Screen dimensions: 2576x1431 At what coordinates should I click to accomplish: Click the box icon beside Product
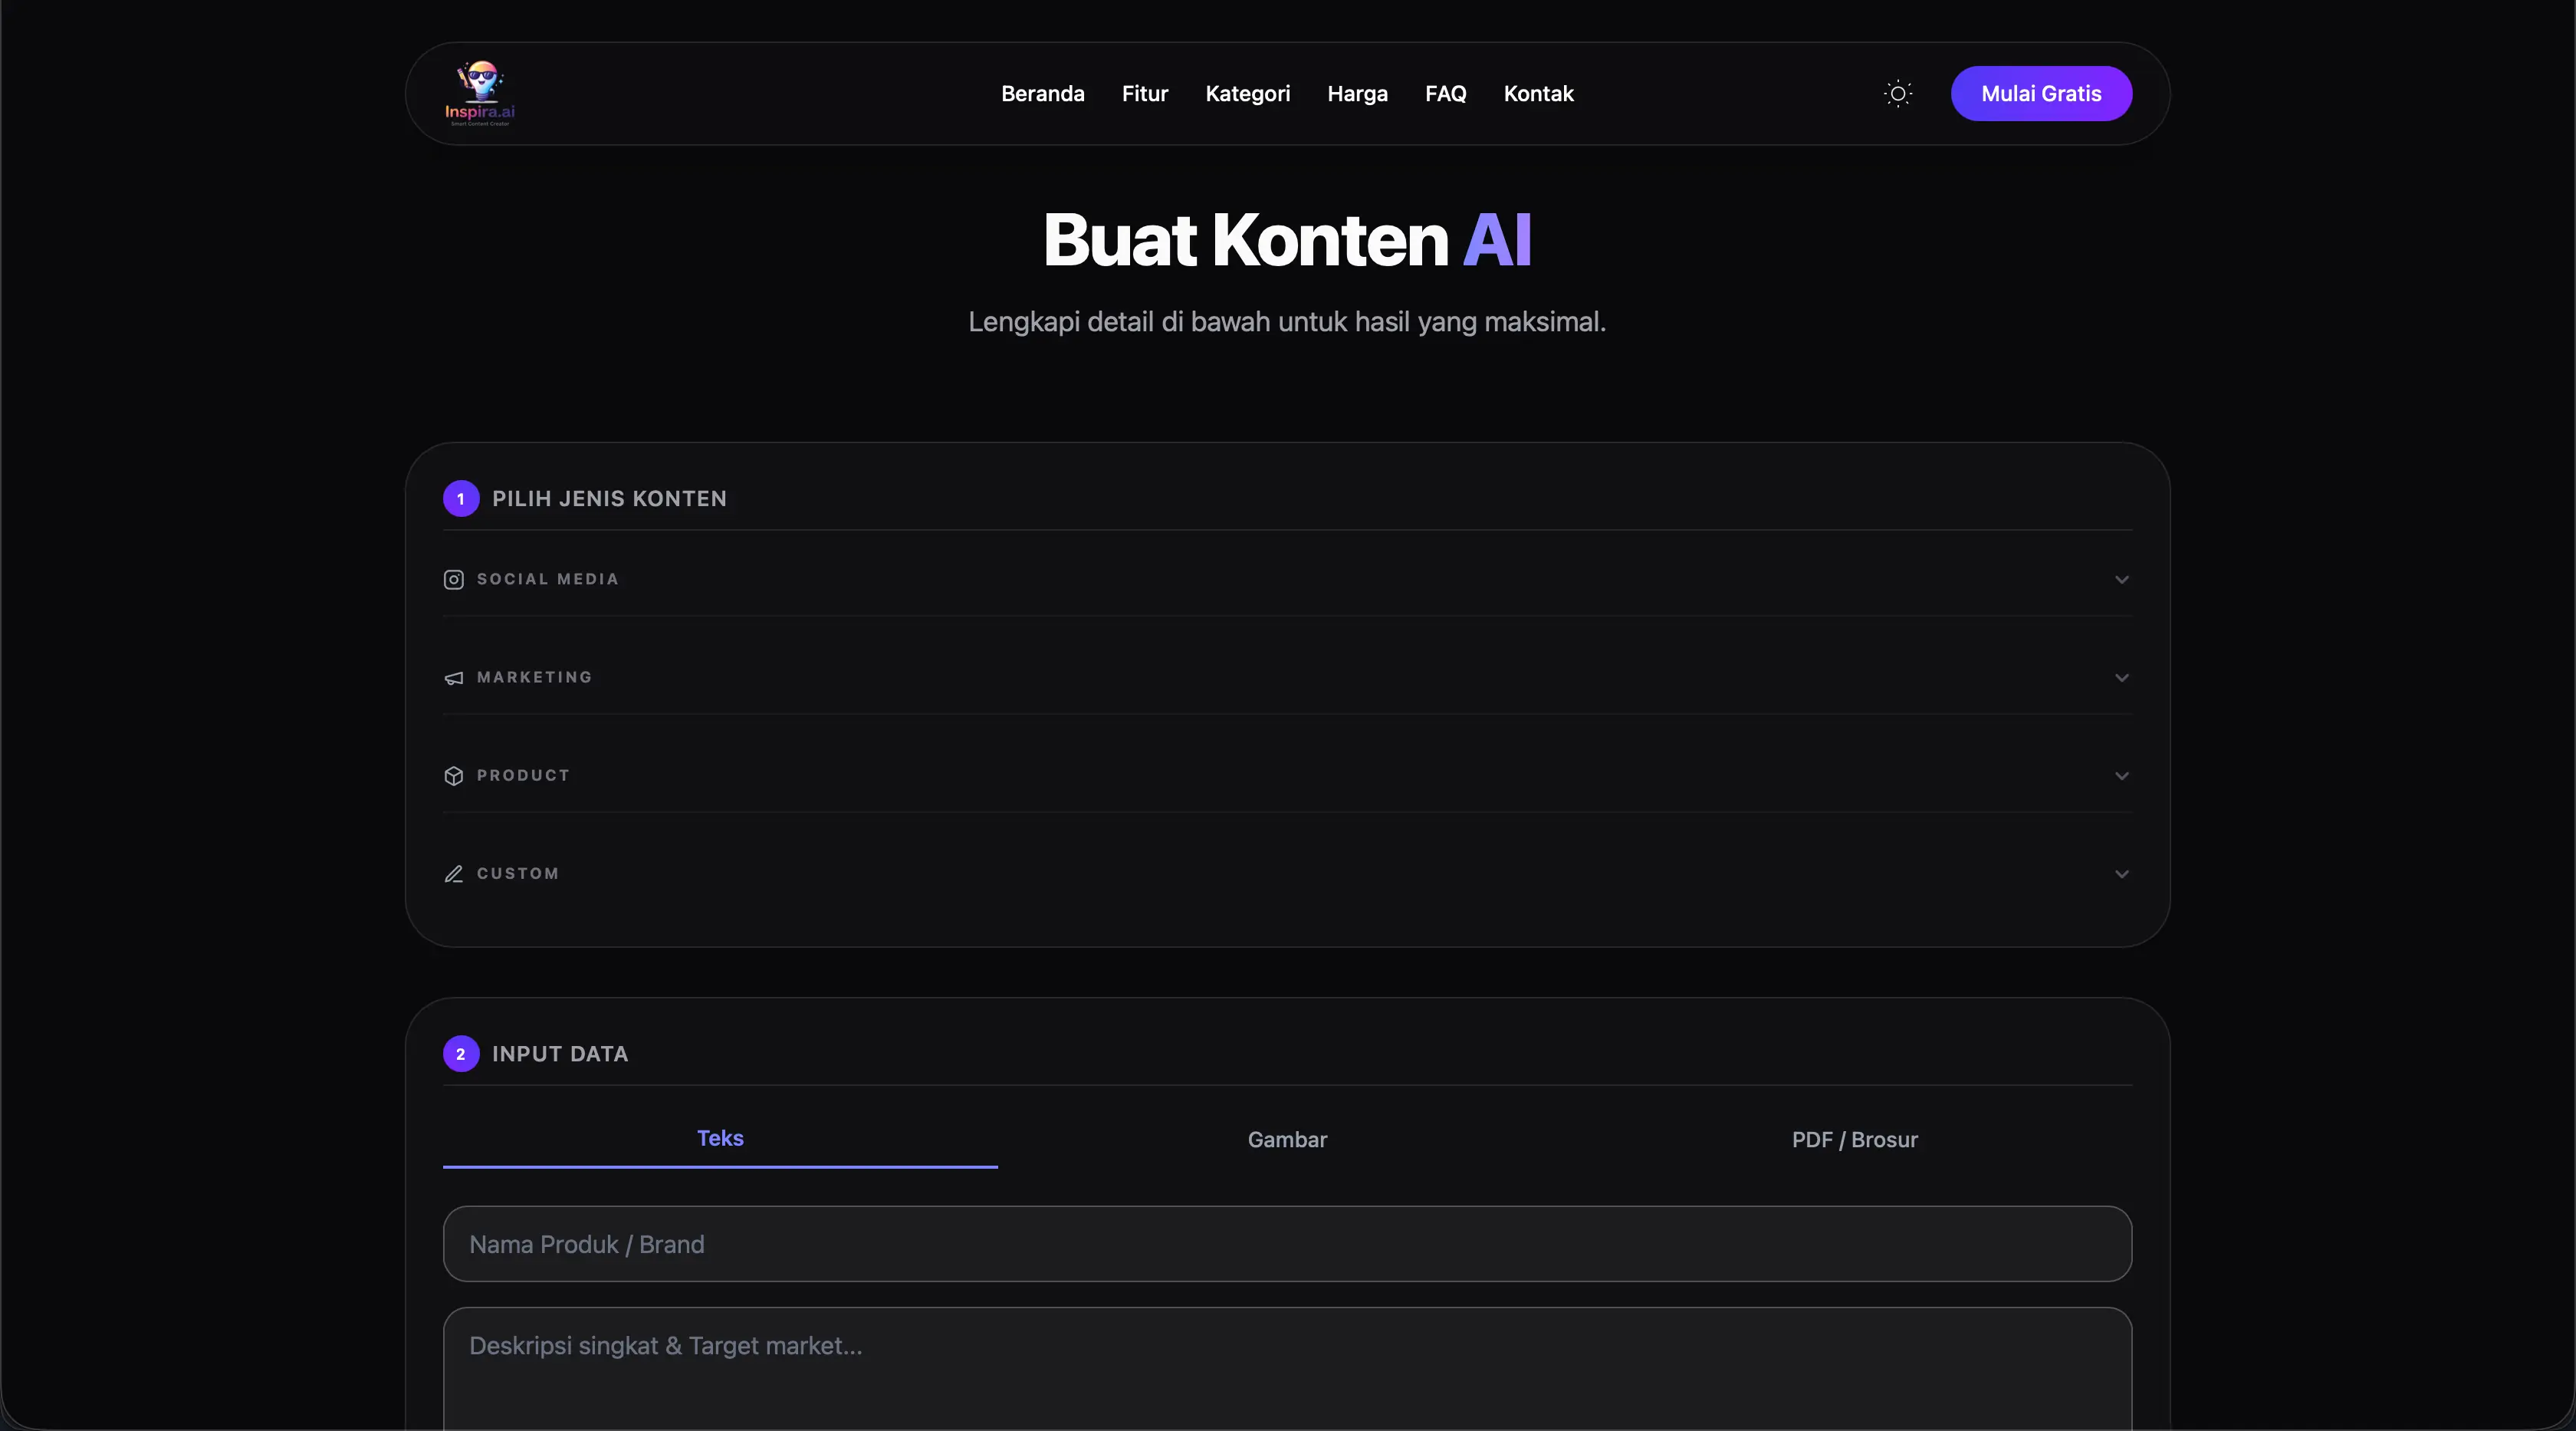pos(453,776)
